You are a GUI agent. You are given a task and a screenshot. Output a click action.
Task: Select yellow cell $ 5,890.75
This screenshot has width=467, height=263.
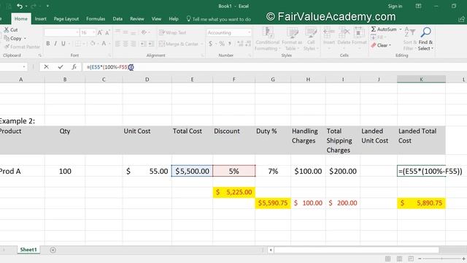(421, 203)
